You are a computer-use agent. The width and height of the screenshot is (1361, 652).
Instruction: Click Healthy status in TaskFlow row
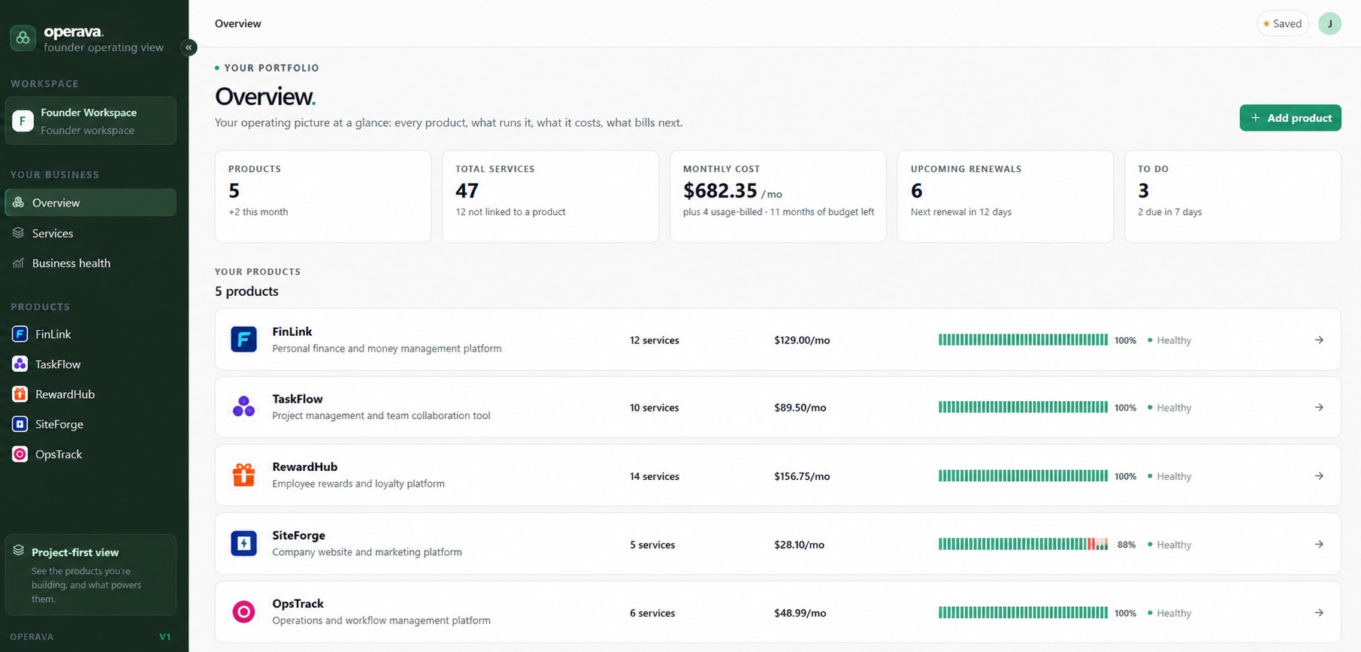point(1169,408)
